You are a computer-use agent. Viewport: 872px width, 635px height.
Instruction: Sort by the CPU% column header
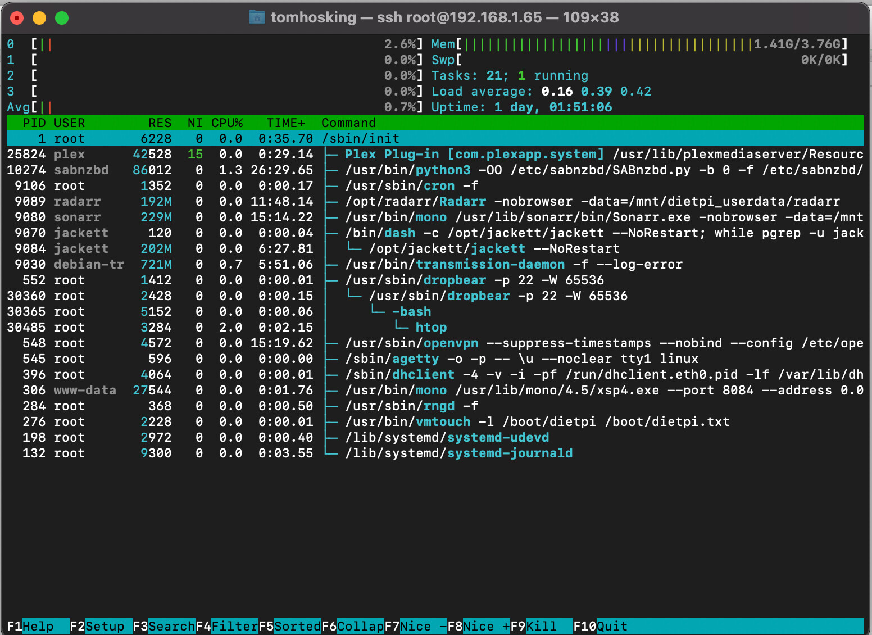coord(227,123)
